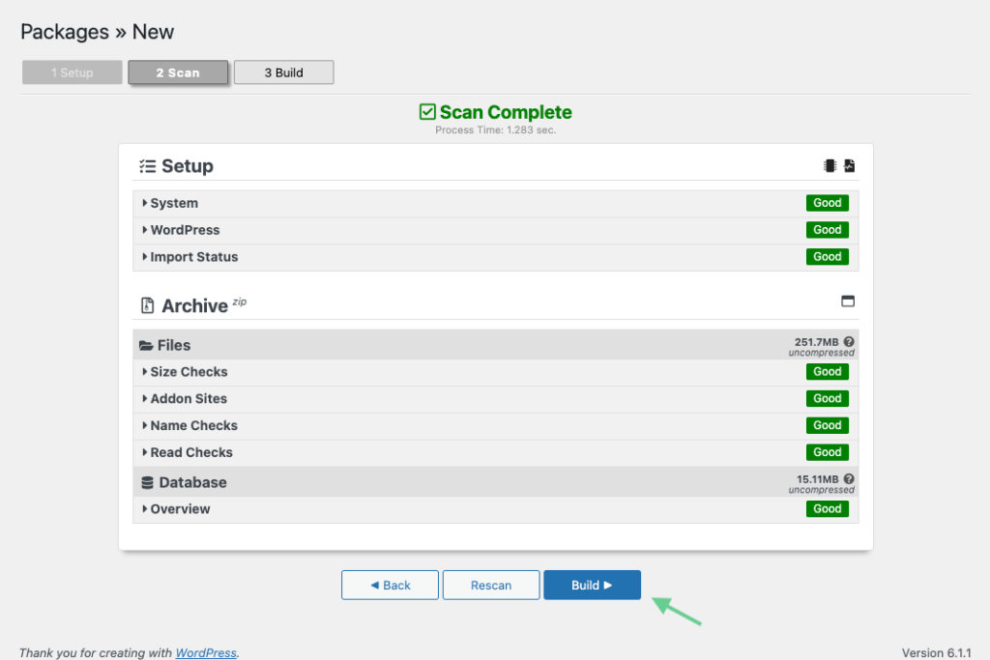The height and width of the screenshot is (660, 990).
Task: Open the server settings icon in Setup header
Action: point(829,164)
